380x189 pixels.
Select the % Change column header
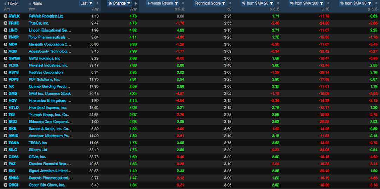point(117,4)
